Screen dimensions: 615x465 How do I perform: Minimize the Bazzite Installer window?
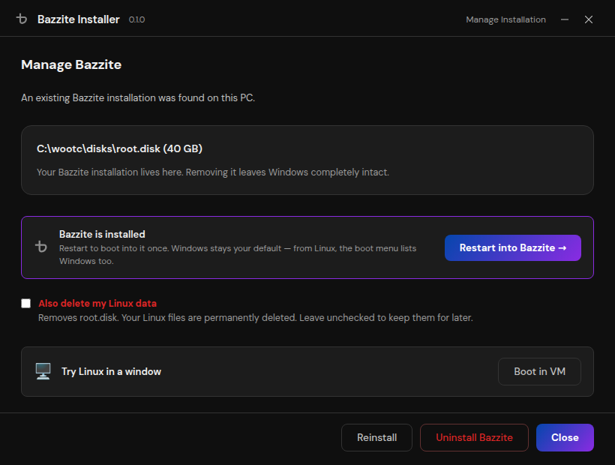click(x=565, y=19)
